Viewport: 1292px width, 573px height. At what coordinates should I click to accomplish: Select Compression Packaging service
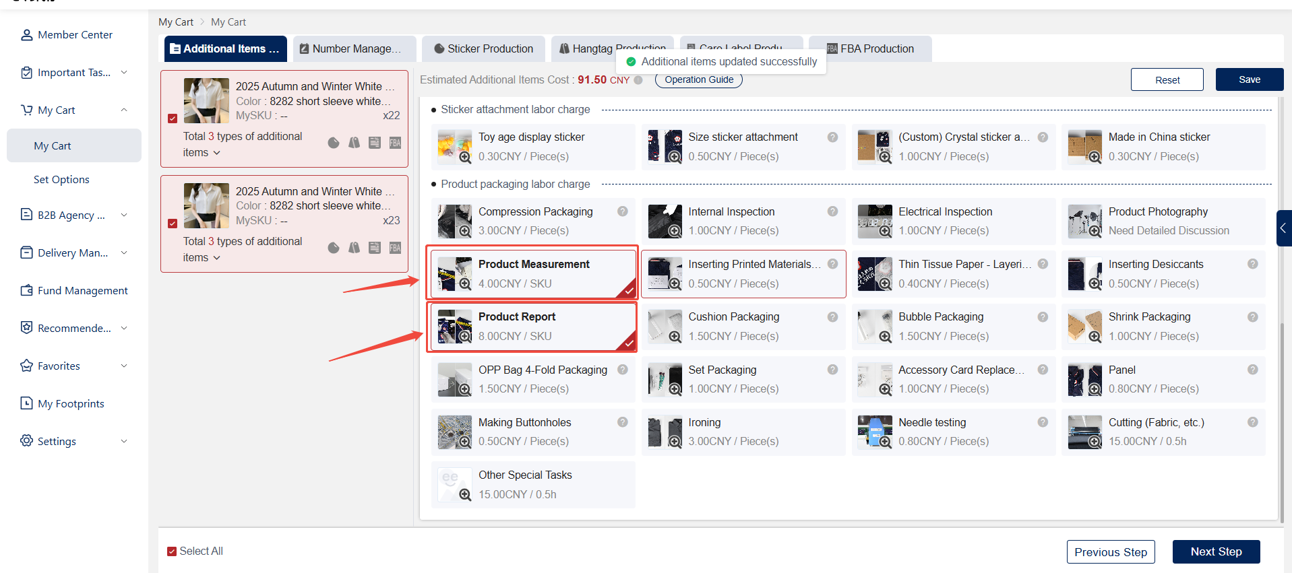click(532, 221)
